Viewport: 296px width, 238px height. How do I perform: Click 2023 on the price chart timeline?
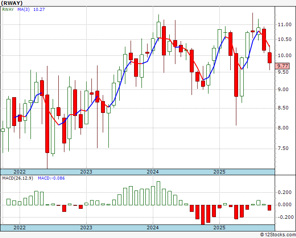click(86, 172)
